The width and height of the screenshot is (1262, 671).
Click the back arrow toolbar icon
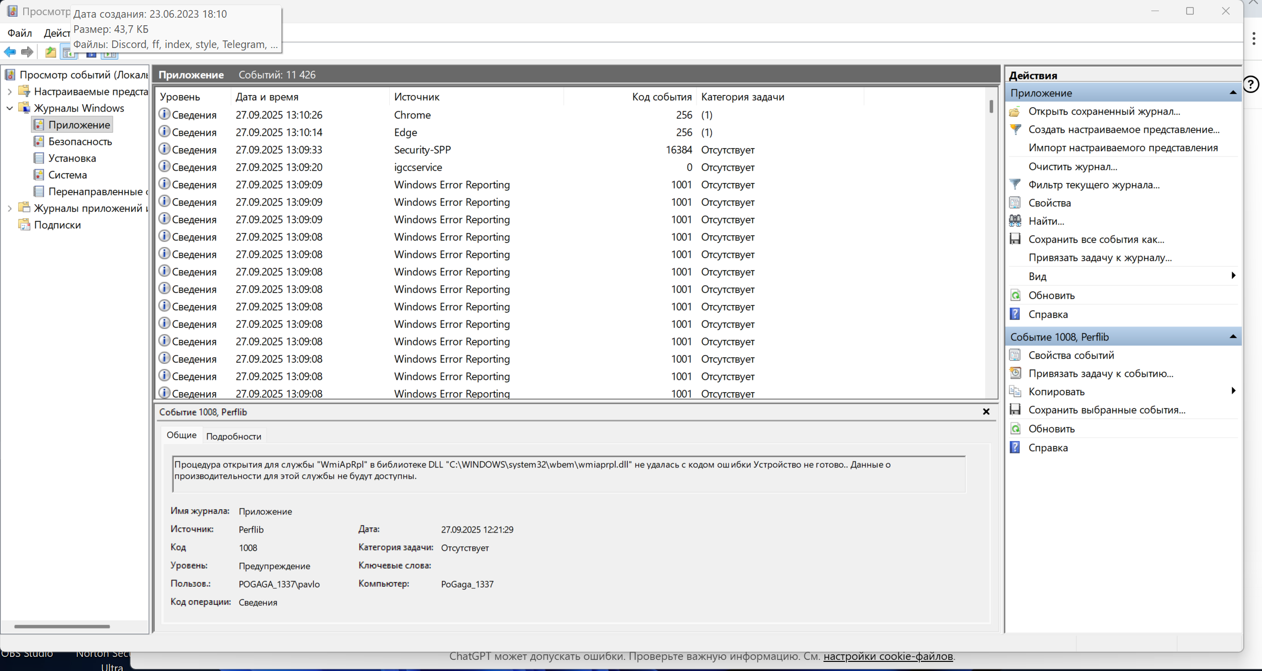(x=10, y=52)
